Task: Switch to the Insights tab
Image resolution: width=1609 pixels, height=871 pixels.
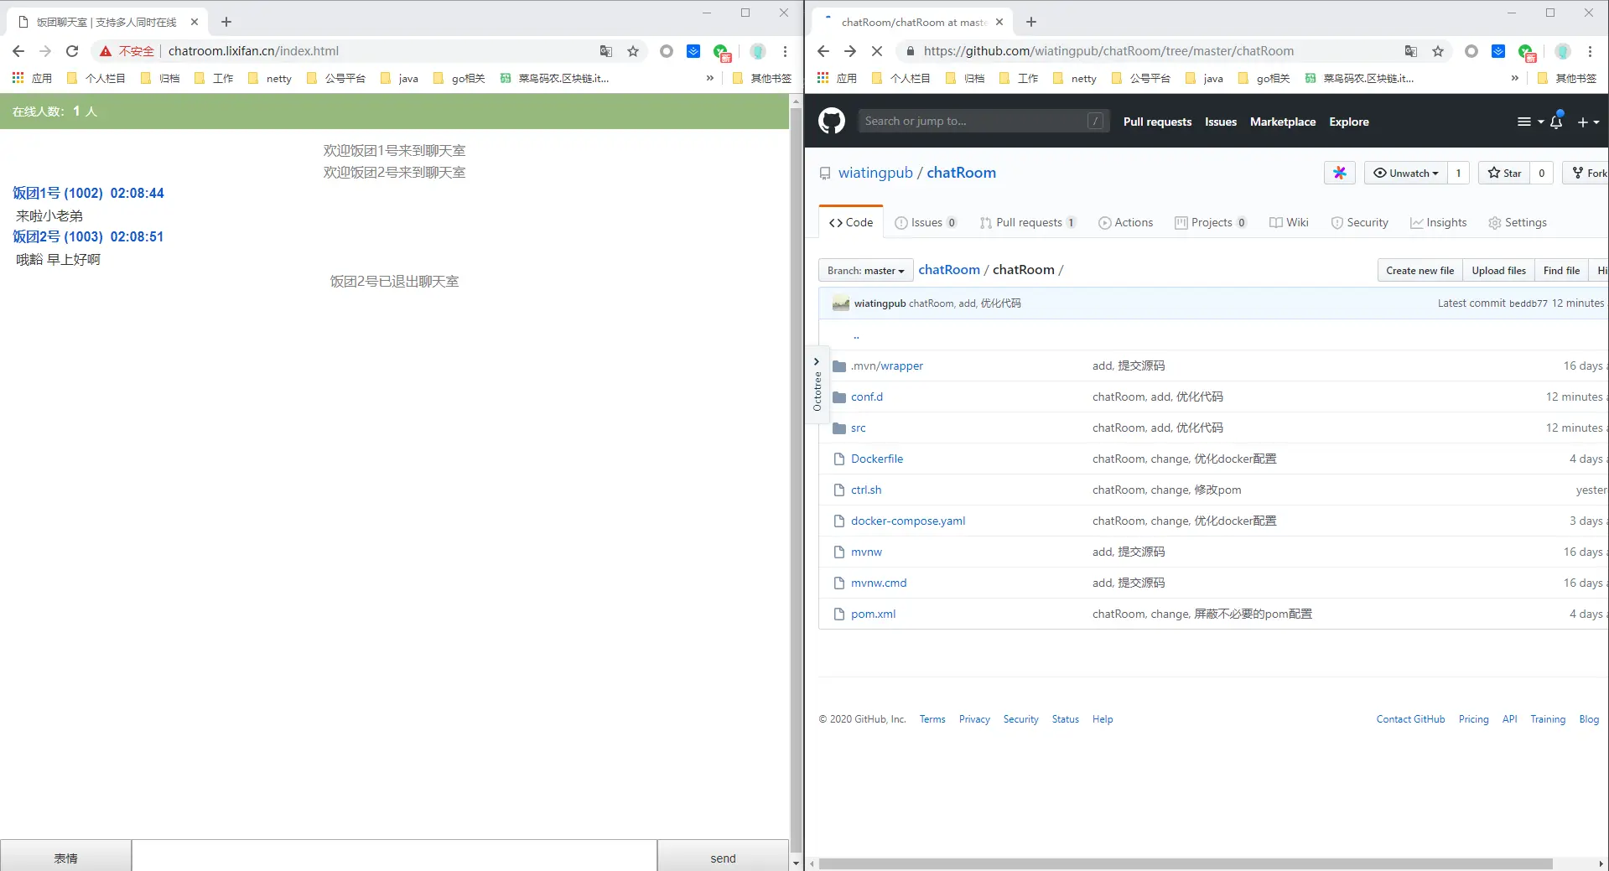Action: (1439, 222)
